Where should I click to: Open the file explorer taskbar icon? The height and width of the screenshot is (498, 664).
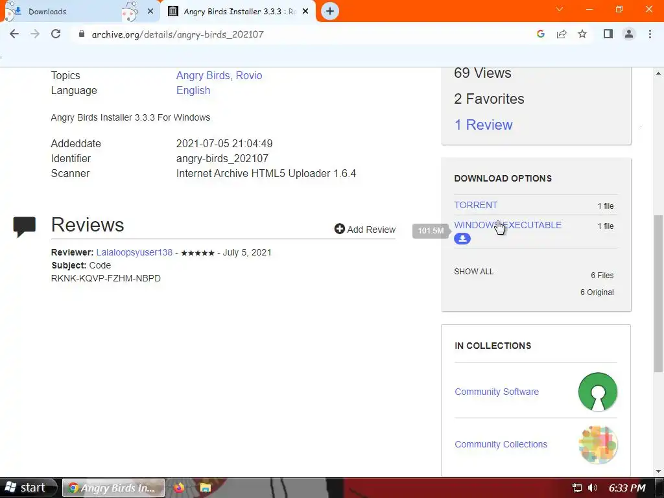(x=206, y=488)
